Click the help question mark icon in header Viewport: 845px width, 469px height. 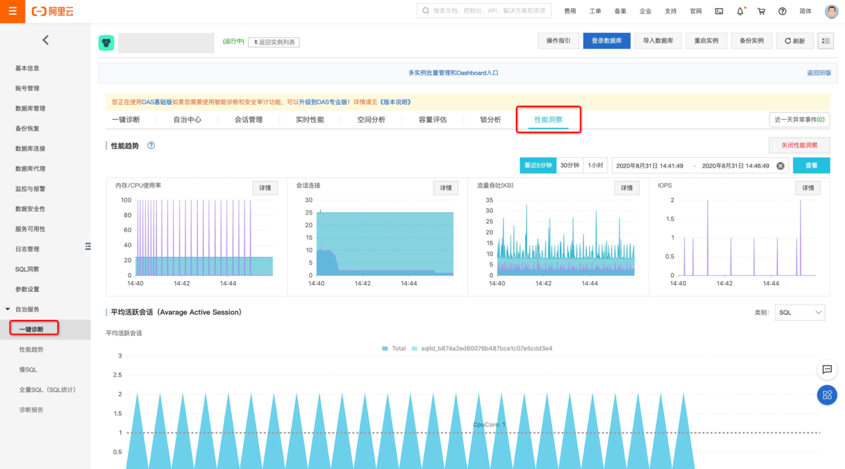pos(782,11)
